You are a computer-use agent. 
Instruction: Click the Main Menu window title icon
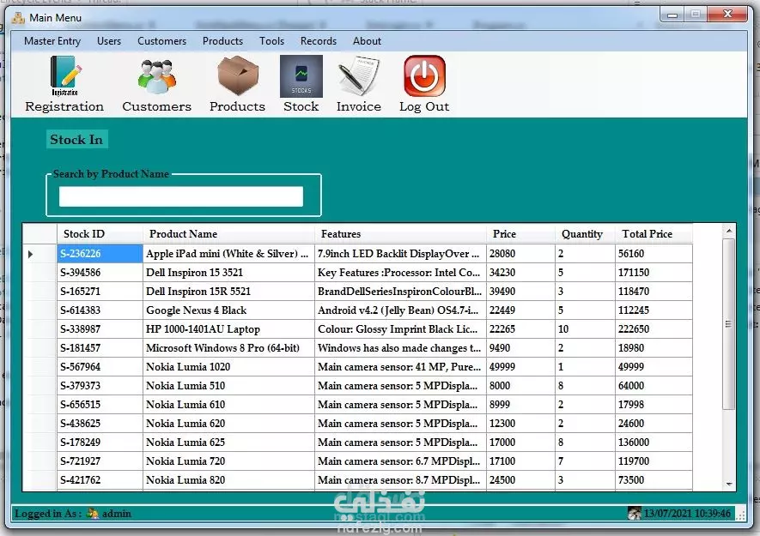click(18, 18)
